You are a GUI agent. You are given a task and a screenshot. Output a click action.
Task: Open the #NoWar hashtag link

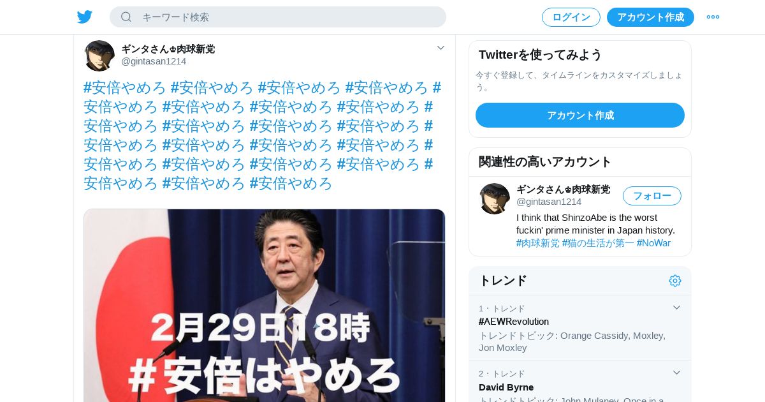pos(653,243)
